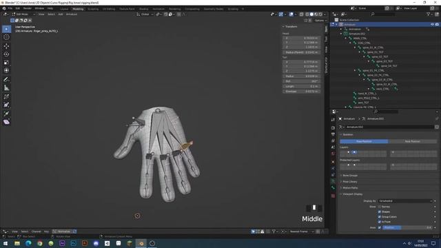The width and height of the screenshot is (441, 248).
Task: Uncheck the In Front checkbox
Action: click(380, 222)
